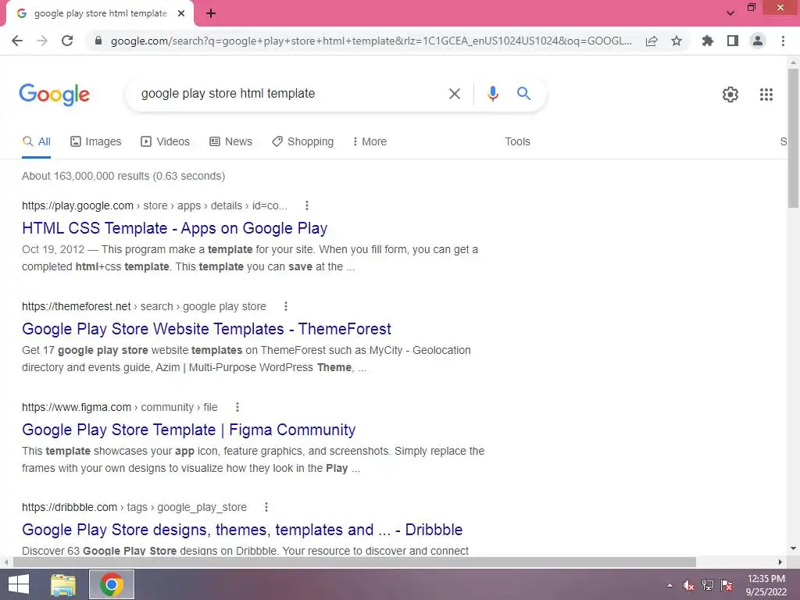Open Google Play Store Template Figma Community
800x600 pixels.
189,430
